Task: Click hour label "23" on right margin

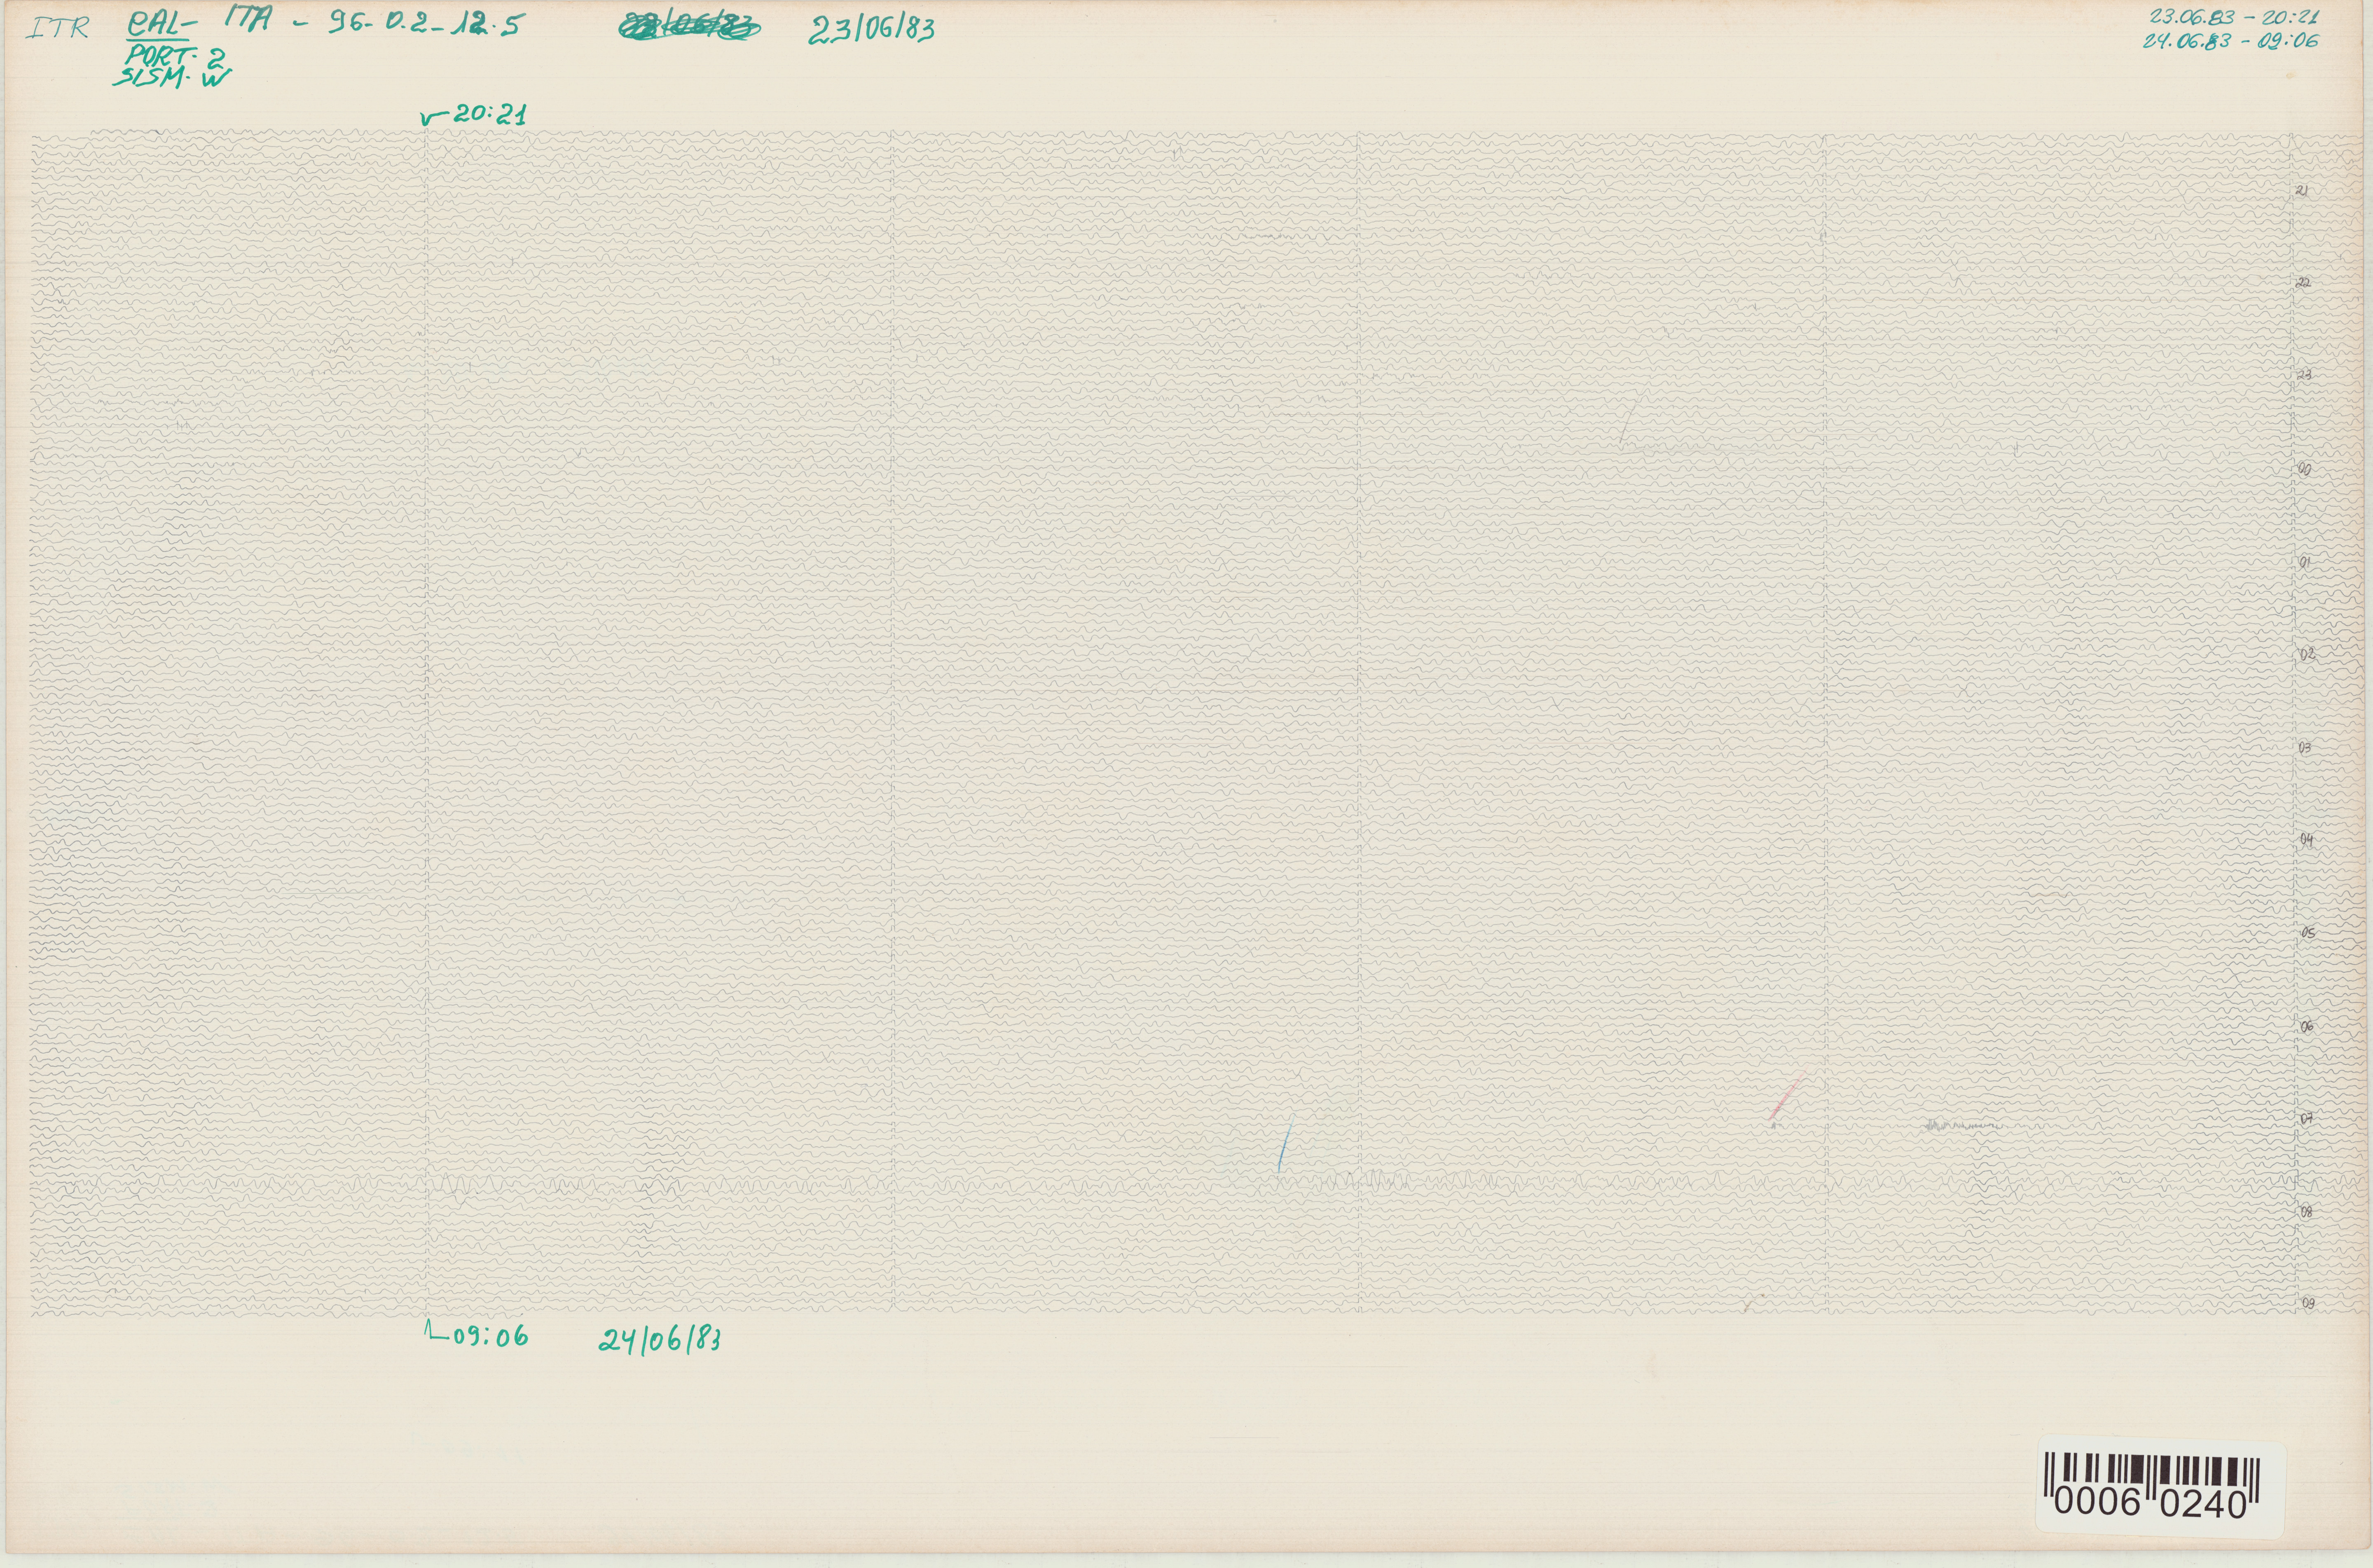Action: coord(2304,375)
